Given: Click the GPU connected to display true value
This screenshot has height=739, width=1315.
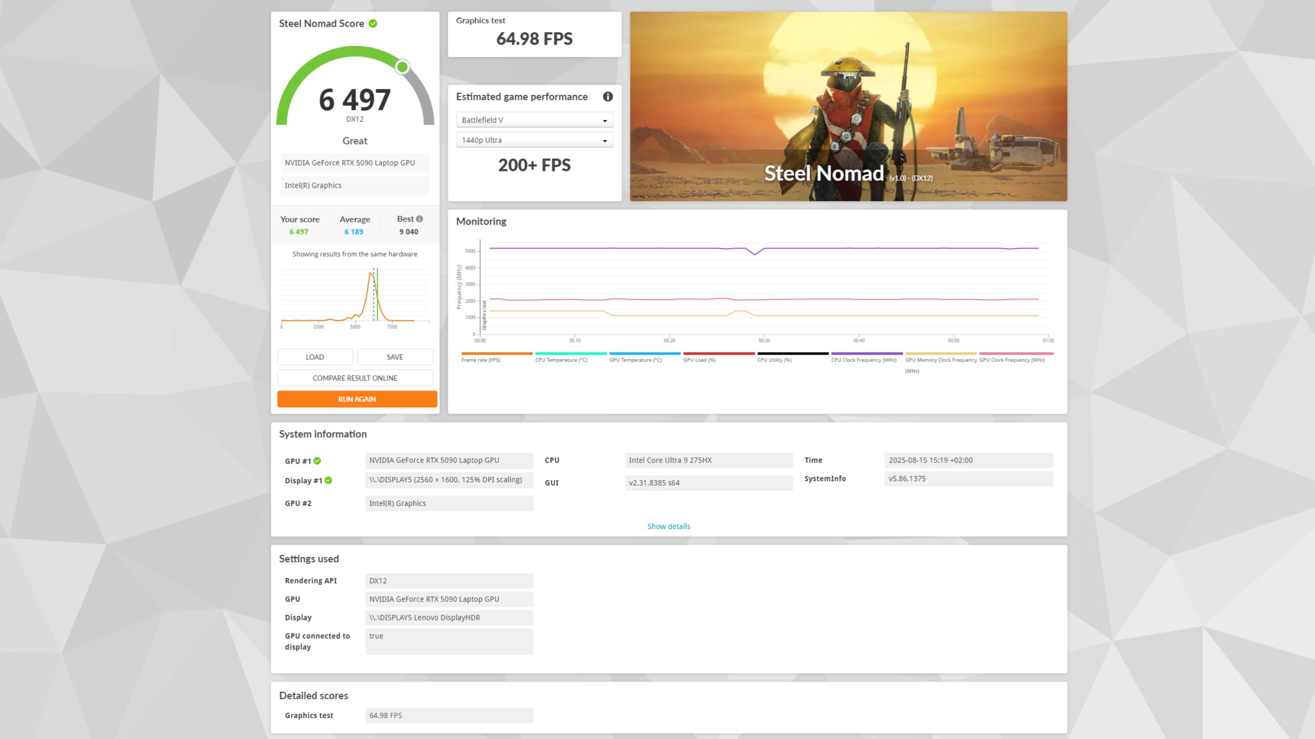Looking at the screenshot, I should tap(449, 641).
